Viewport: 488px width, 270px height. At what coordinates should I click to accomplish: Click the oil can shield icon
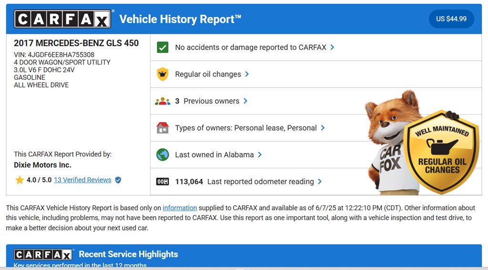(163, 74)
